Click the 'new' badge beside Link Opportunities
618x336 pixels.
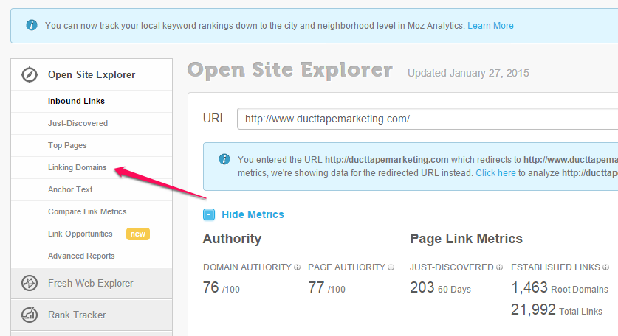[x=138, y=234]
